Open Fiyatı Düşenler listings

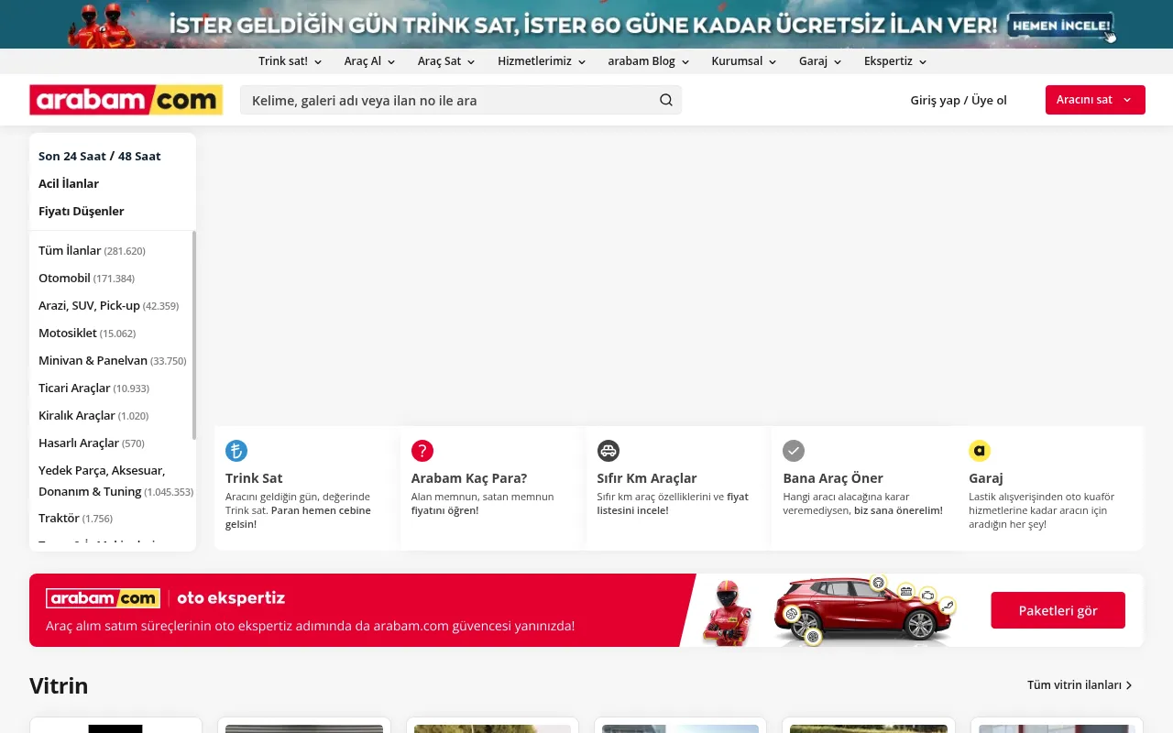82,211
